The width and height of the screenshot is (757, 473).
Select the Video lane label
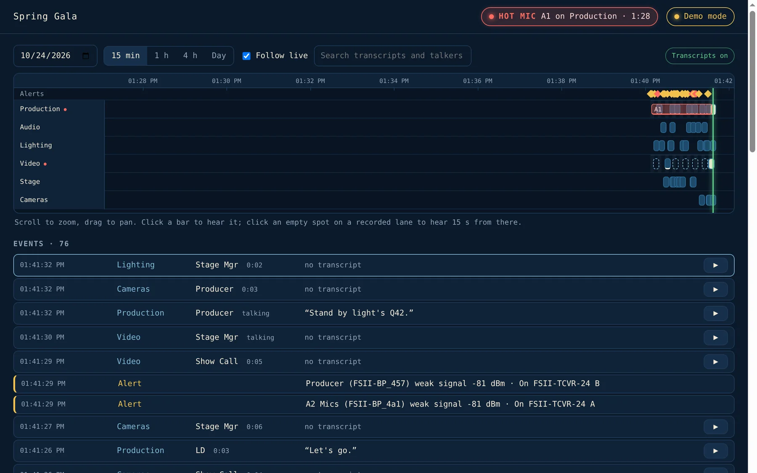coord(30,163)
